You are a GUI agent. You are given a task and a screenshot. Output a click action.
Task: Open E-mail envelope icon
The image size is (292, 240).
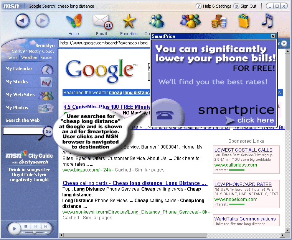click(x=102, y=22)
